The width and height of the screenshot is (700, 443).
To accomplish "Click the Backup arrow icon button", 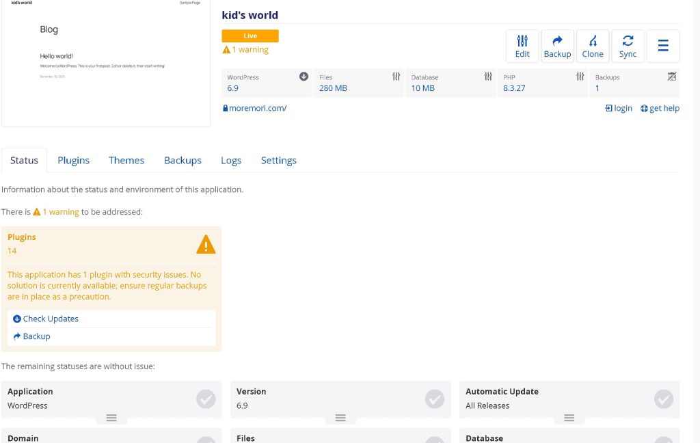I will 557,46.
